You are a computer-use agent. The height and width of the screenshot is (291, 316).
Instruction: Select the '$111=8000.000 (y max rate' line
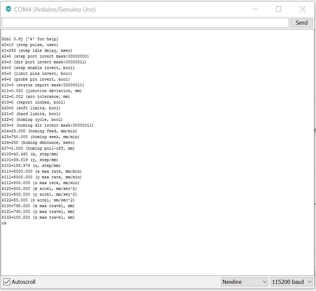42,177
